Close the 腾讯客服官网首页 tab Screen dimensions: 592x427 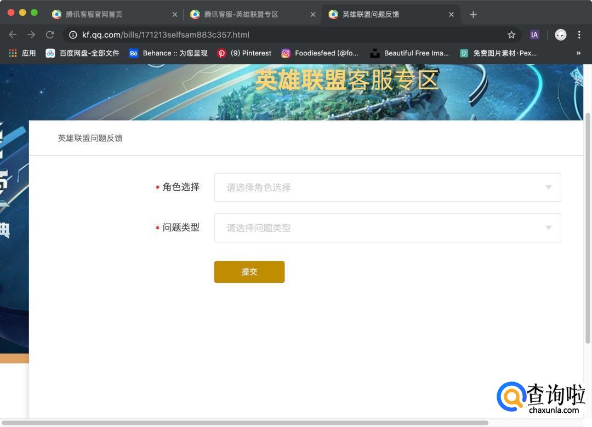[174, 14]
